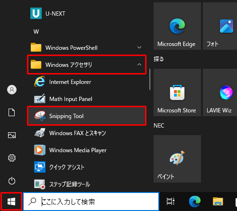This screenshot has height=211, width=237.
Task: Open クイック アシスト icon
Action: click(x=40, y=167)
